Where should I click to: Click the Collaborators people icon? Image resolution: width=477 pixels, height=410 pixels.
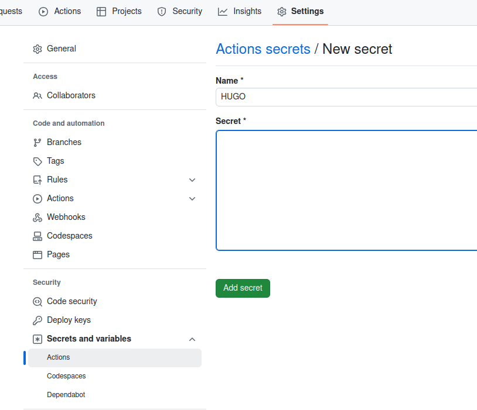click(x=38, y=96)
